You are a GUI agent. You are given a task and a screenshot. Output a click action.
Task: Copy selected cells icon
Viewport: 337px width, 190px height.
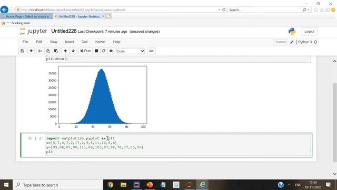(x=48, y=51)
